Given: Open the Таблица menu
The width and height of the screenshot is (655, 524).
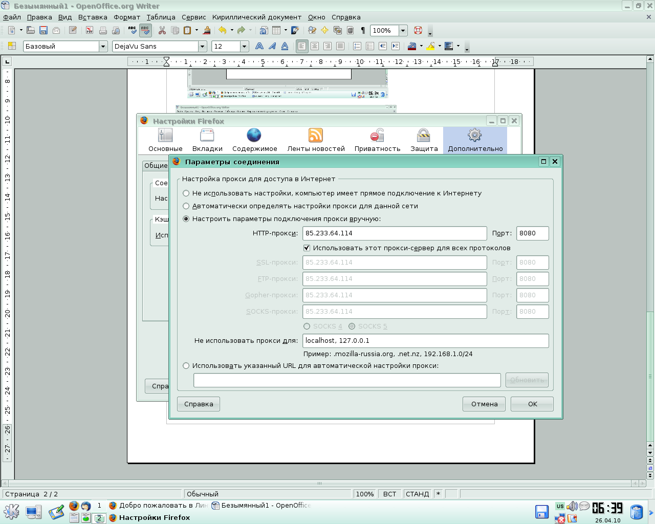Looking at the screenshot, I should (161, 17).
